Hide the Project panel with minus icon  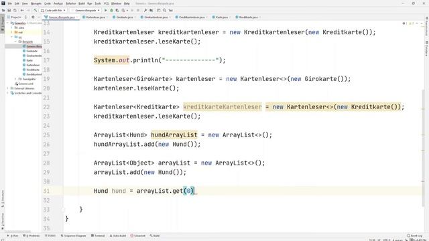[x=39, y=17]
